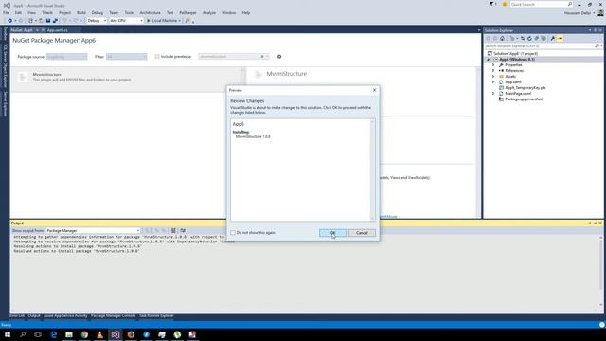Switch to Package Manager Console tab

114,315
